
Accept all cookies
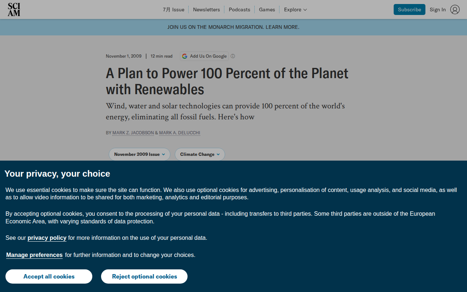(x=49, y=276)
